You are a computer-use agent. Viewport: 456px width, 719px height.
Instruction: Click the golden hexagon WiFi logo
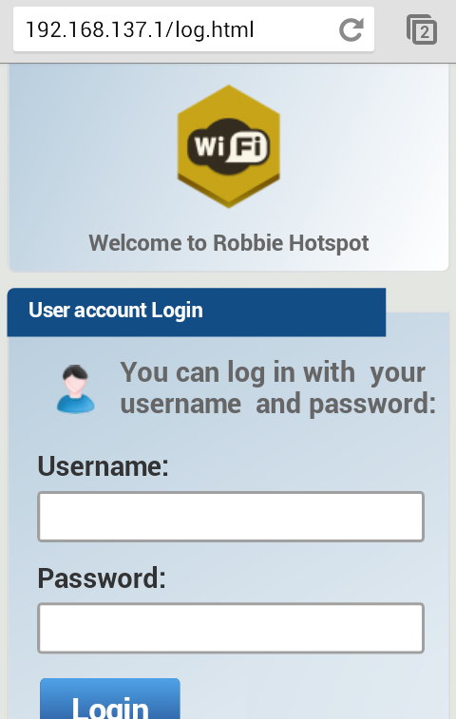click(x=228, y=146)
